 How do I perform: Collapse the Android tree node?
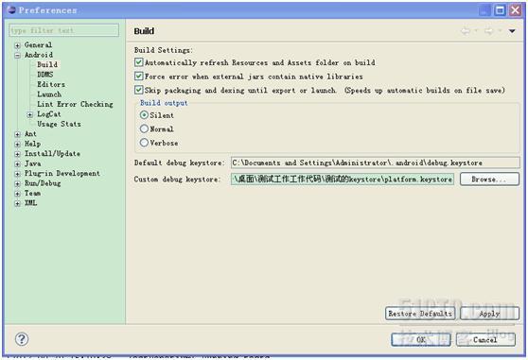[17, 56]
